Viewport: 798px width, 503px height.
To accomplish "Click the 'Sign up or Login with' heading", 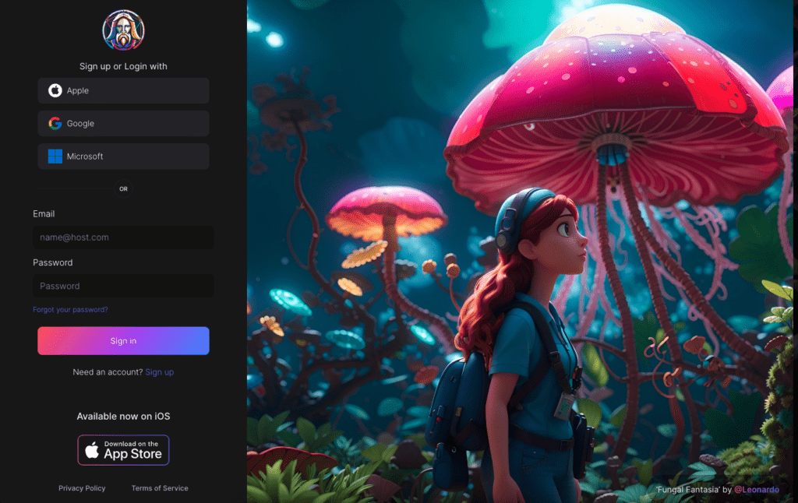I will [123, 66].
